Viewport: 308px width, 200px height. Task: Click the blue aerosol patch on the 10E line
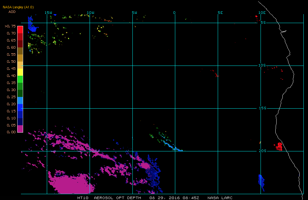tap(261, 182)
